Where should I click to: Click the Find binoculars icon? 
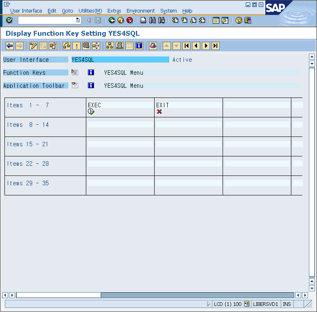pyautogui.click(x=152, y=20)
